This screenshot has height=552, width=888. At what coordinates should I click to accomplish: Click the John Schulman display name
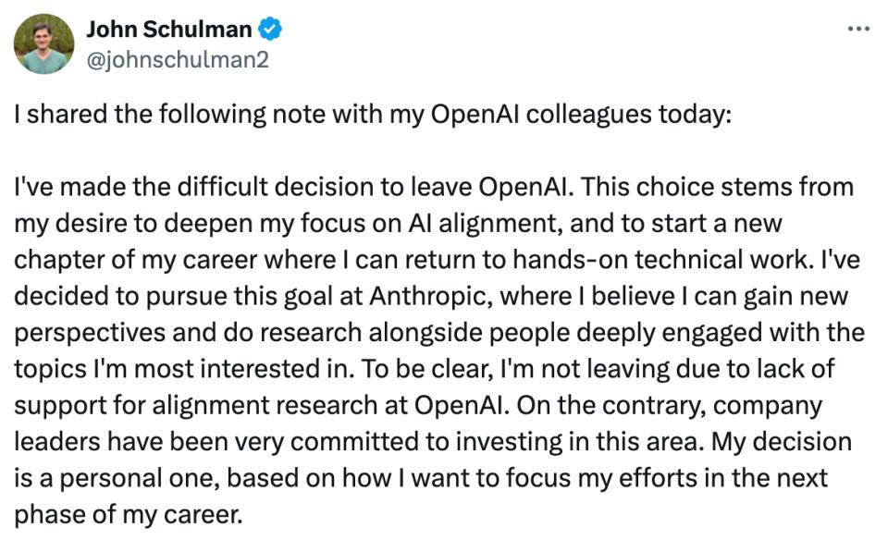point(168,30)
